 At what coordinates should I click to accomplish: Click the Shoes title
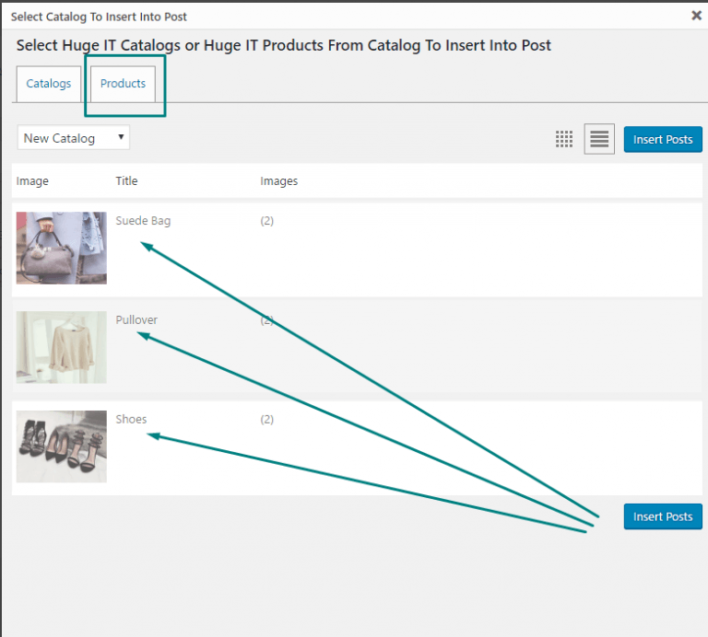point(131,419)
